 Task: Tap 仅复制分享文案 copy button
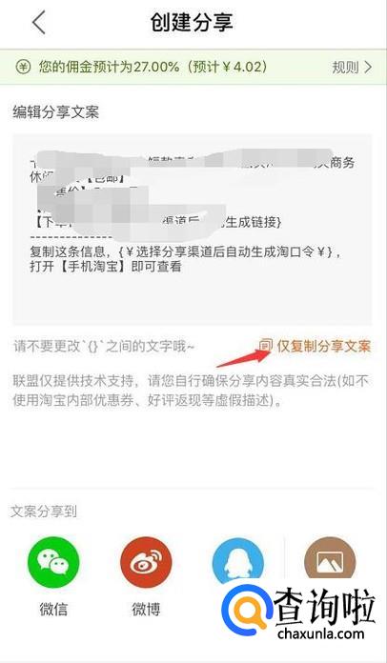point(316,346)
